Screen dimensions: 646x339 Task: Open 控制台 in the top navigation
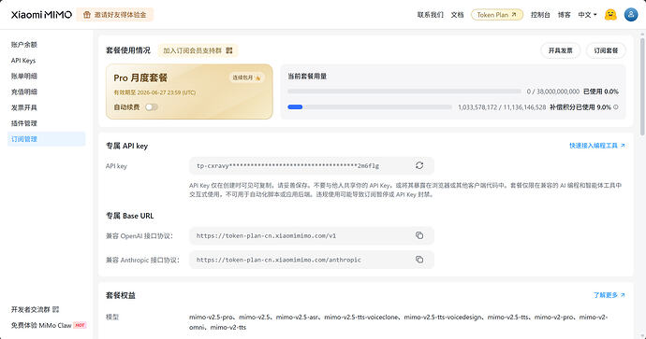[x=540, y=15]
